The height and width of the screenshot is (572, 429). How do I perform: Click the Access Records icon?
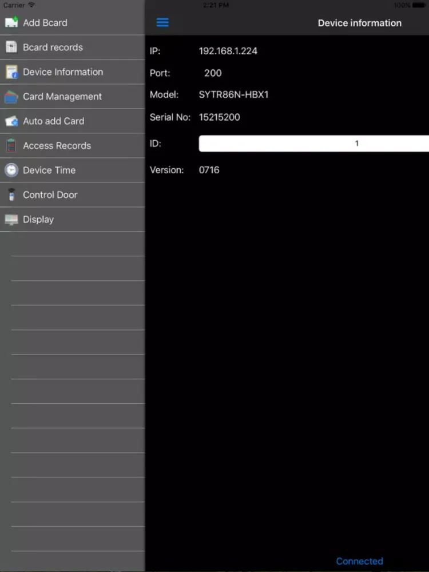(11, 145)
